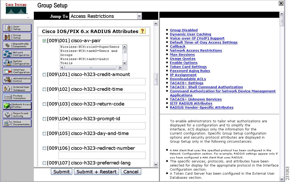Open the Usage Quotas link
This screenshot has width=290, height=182.
[x=183, y=58]
